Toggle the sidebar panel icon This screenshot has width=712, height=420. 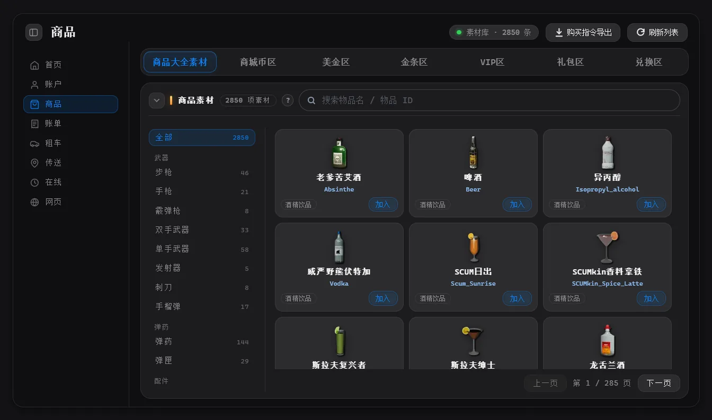(x=34, y=32)
